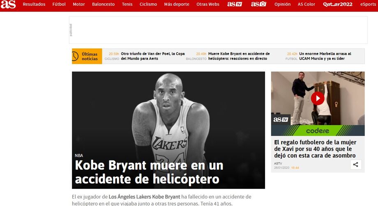
Task: Open the Kobe Bryant headline article
Action: [x=149, y=172]
